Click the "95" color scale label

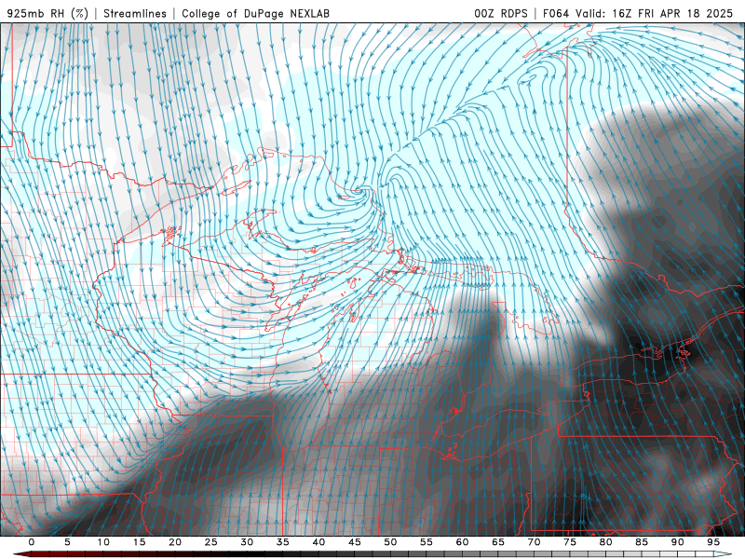[x=713, y=542]
